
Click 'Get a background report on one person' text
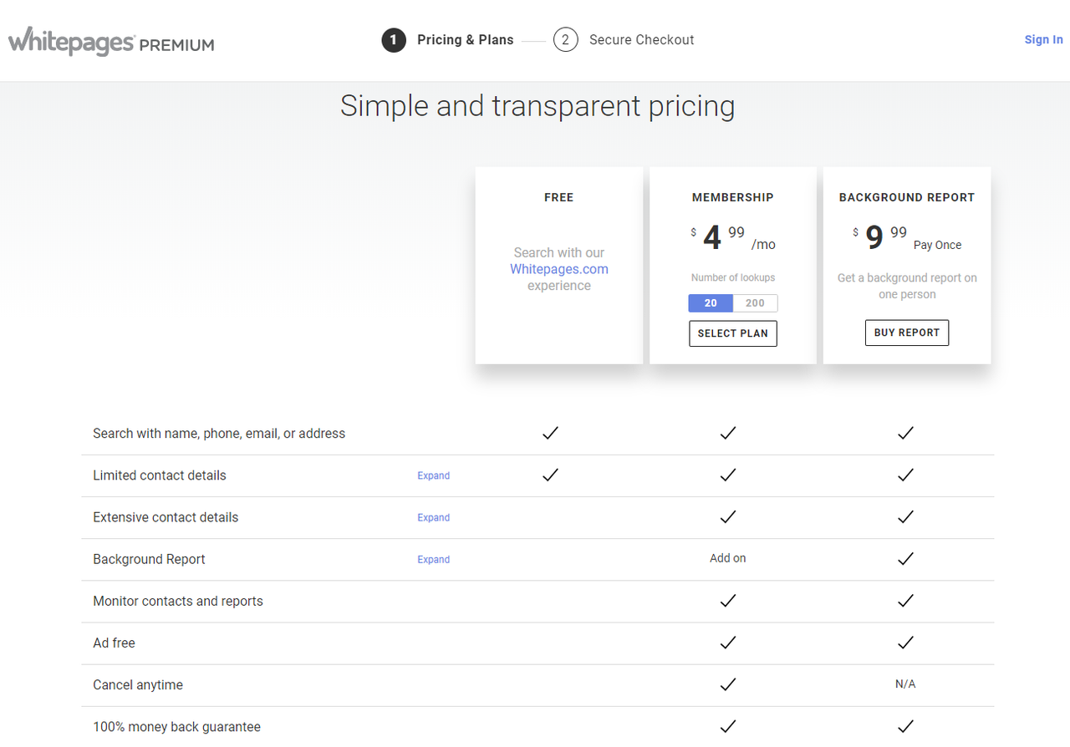[x=907, y=286]
